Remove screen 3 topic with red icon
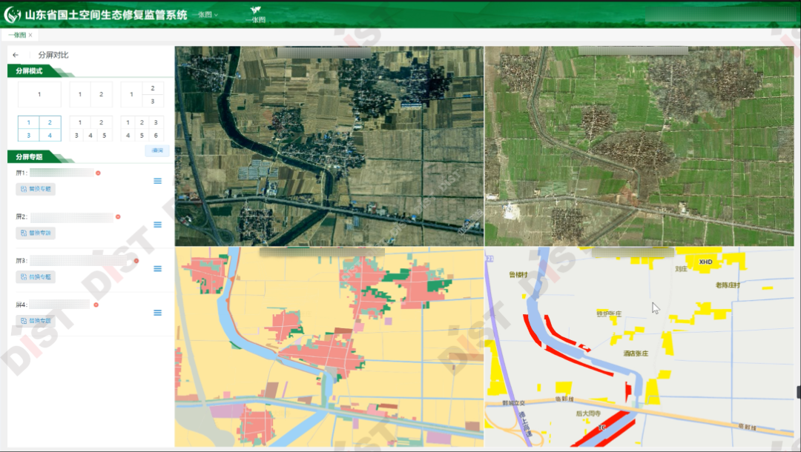This screenshot has height=452, width=801. tap(136, 261)
